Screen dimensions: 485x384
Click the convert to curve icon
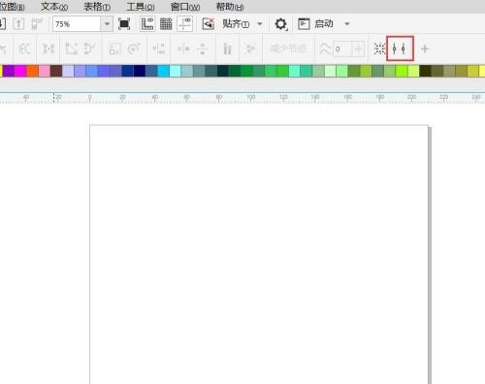tap(89, 49)
